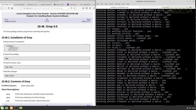Screen dimensions: 196x110
Task: Click the 'make check' command text
Action: [9, 67]
